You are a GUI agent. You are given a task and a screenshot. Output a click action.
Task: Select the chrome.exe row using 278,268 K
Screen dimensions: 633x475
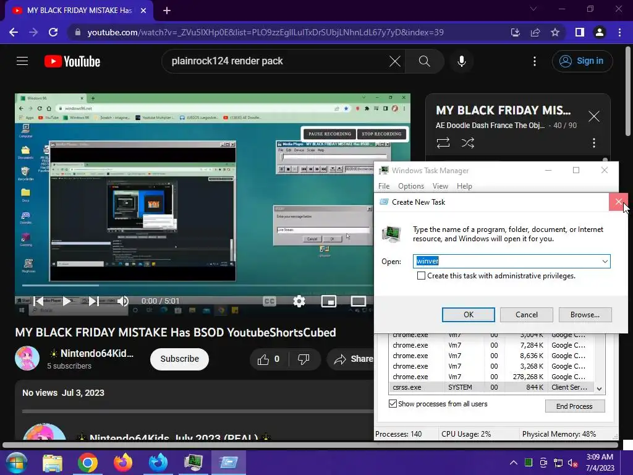pyautogui.click(x=491, y=377)
